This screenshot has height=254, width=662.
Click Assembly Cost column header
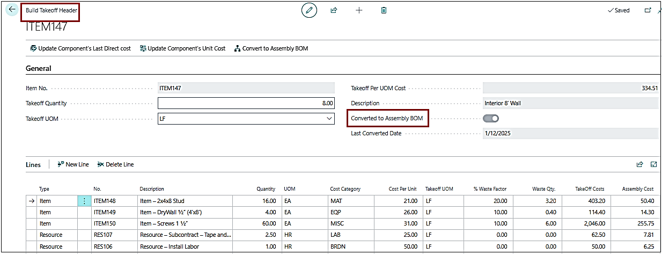(x=638, y=189)
